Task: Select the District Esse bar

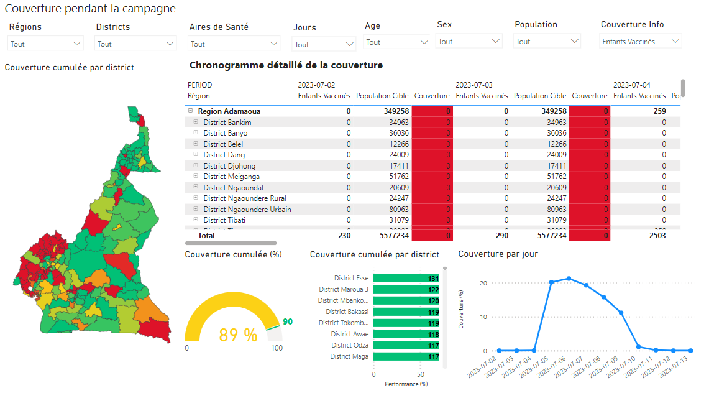Action: (406, 279)
